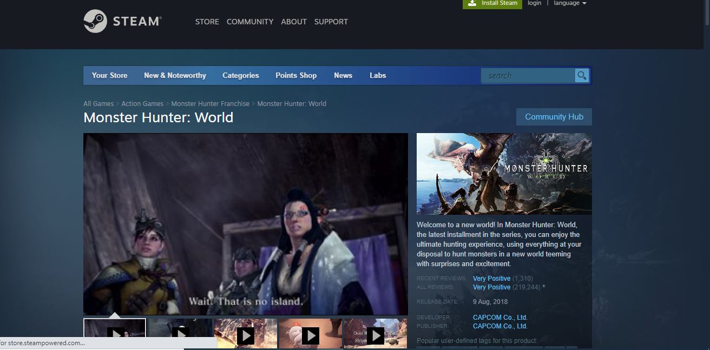Click the main trailer video player
The image size is (710, 350).
coord(246,224)
